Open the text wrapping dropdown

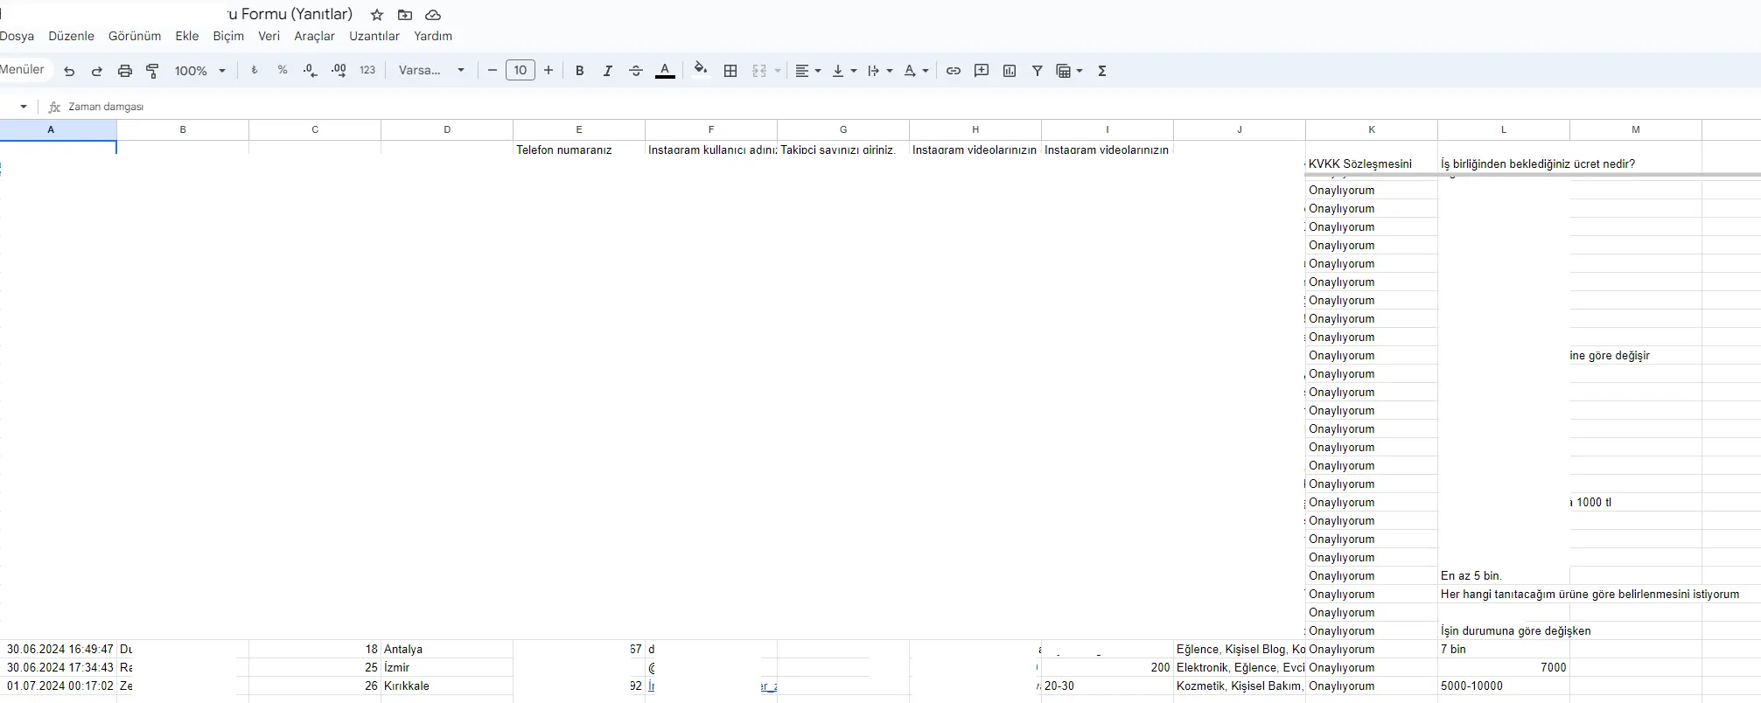(879, 71)
